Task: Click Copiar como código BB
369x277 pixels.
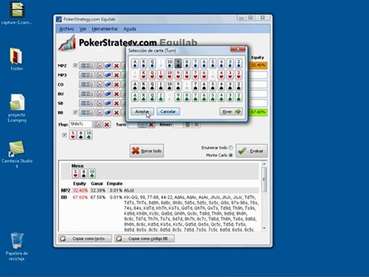Action: (145, 239)
